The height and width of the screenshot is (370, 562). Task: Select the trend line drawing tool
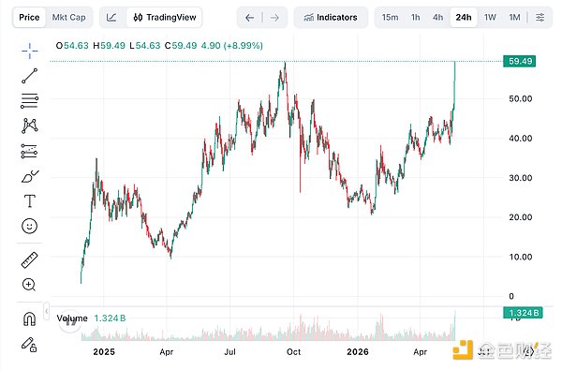(x=29, y=76)
